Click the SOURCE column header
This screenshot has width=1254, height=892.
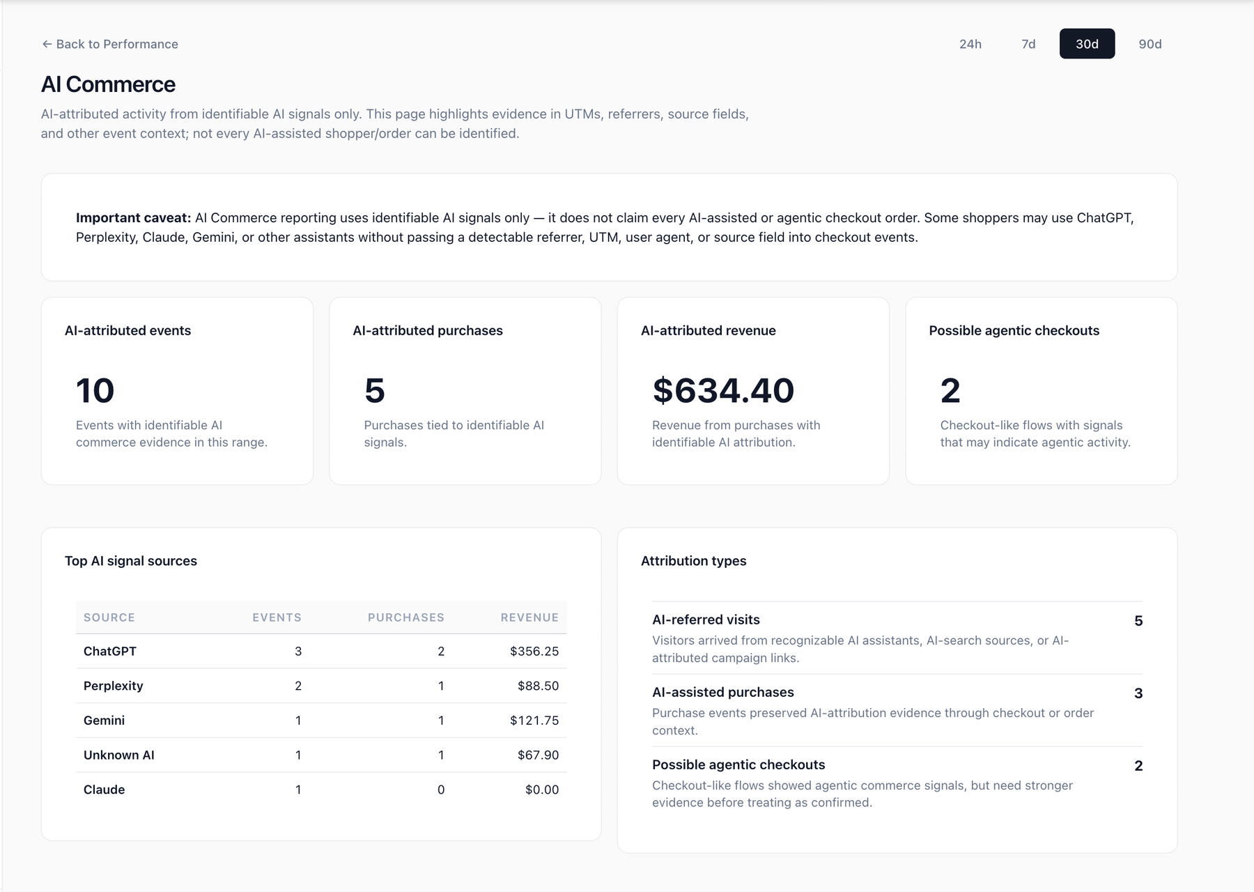109,617
